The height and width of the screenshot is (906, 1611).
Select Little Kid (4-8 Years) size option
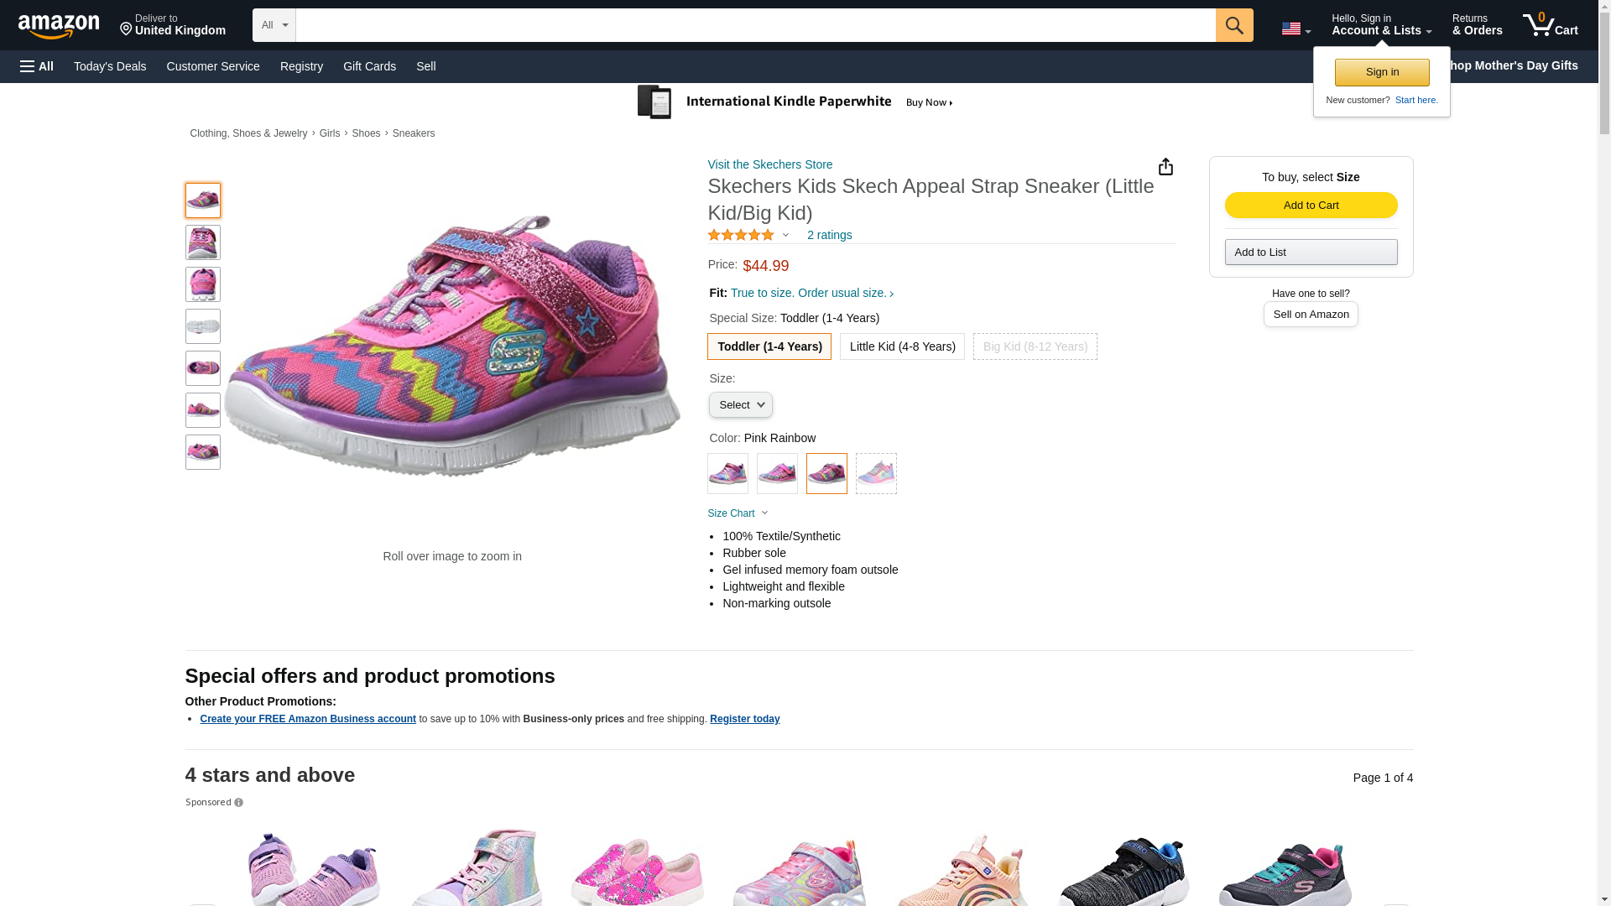[x=902, y=346]
